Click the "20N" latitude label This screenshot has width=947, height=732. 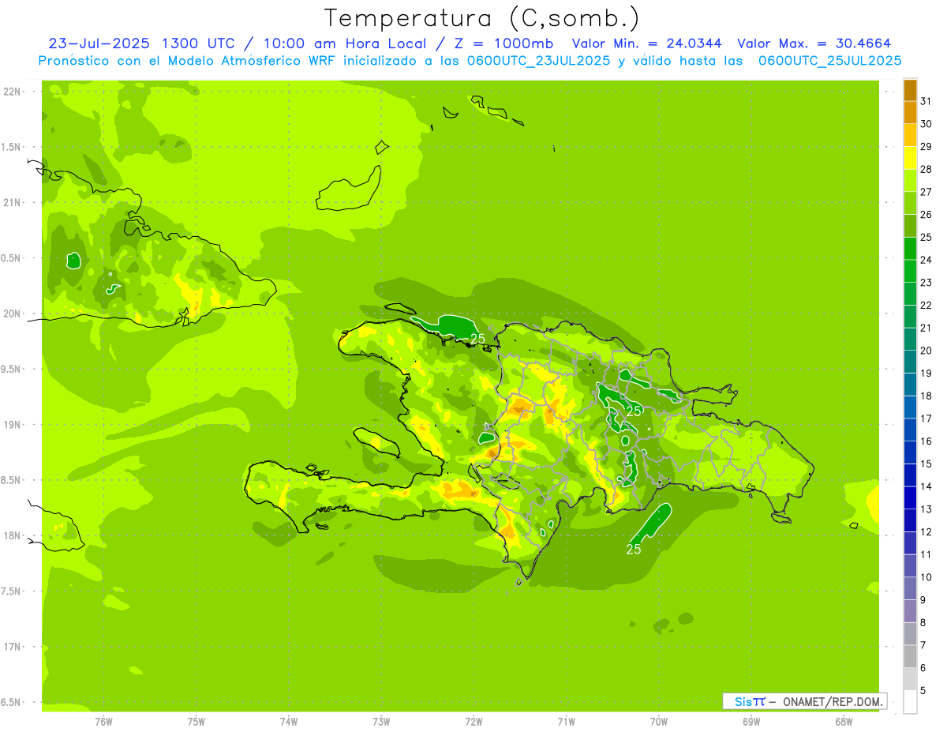point(13,313)
